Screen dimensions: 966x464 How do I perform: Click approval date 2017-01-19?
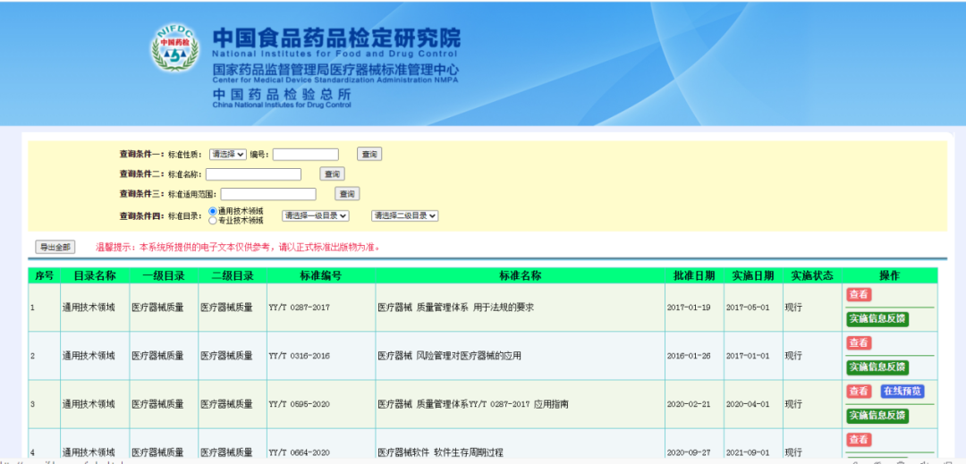click(x=689, y=307)
